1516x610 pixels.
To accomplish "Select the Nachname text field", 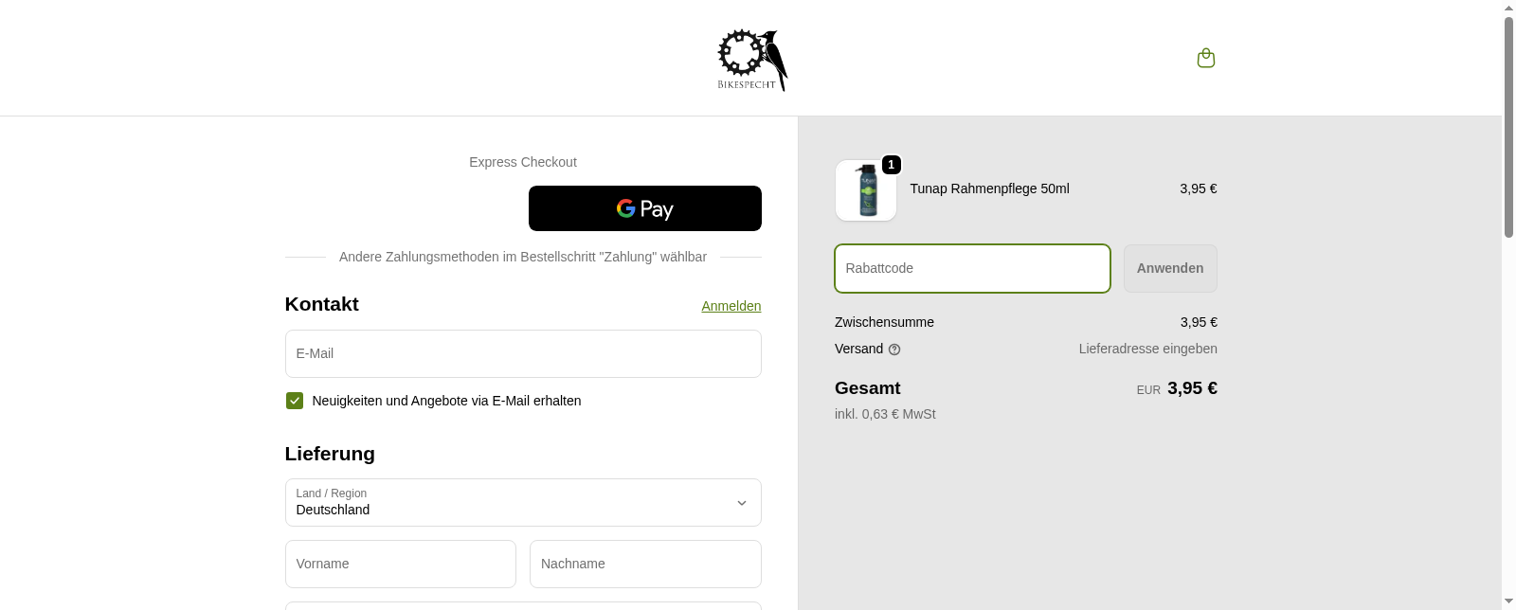I will click(645, 564).
